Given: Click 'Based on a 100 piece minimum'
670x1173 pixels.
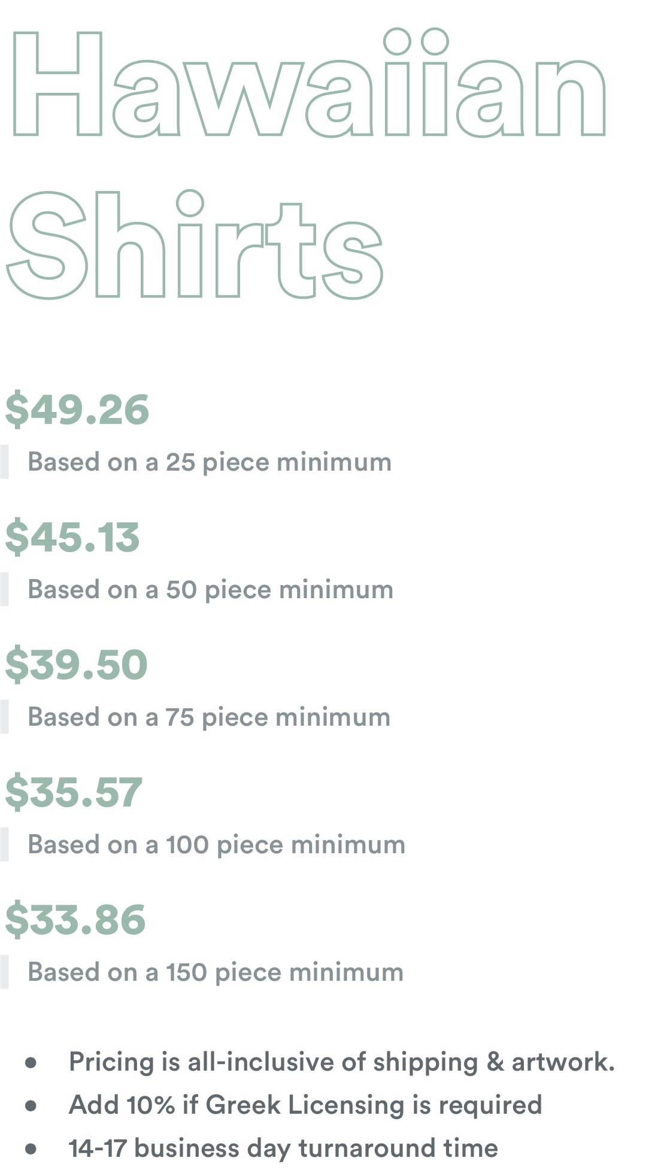Looking at the screenshot, I should pos(217,845).
